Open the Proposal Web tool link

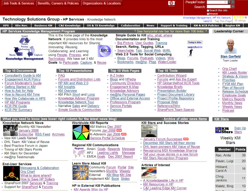(x=168, y=102)
